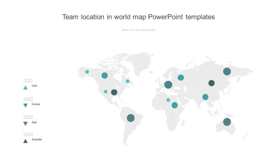The height and width of the screenshot is (156, 277).
Task: Collapse the 2024 legend section
Action: coord(28,134)
